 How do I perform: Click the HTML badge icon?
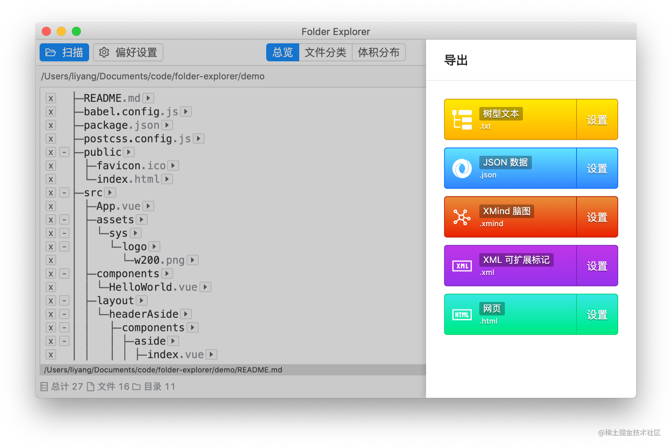(x=462, y=315)
